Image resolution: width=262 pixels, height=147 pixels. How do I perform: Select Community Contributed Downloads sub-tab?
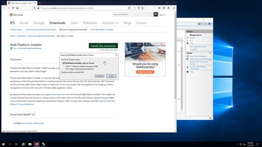click(41, 29)
